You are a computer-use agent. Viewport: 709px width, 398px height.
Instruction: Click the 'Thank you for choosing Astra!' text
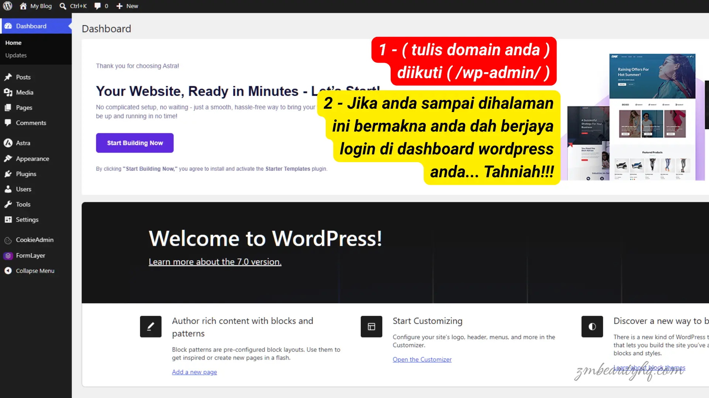click(137, 66)
